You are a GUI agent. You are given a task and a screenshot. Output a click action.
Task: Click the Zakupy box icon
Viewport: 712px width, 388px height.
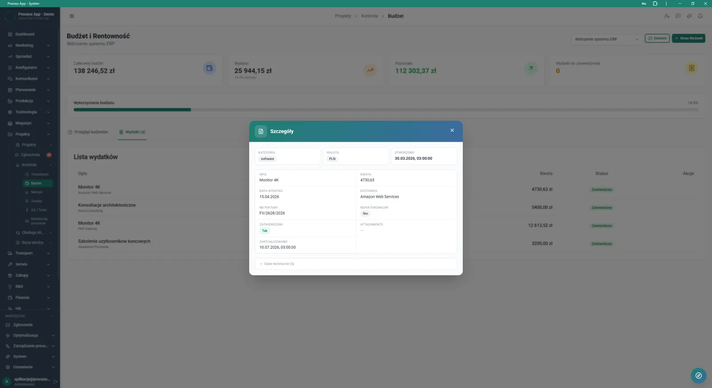pos(10,275)
